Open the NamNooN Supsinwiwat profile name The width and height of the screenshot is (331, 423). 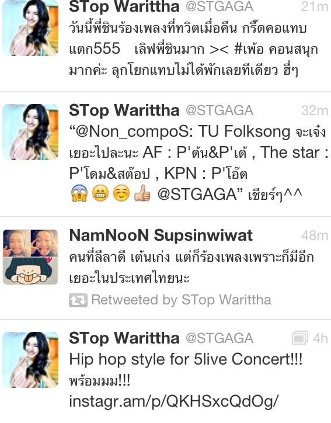click(161, 235)
